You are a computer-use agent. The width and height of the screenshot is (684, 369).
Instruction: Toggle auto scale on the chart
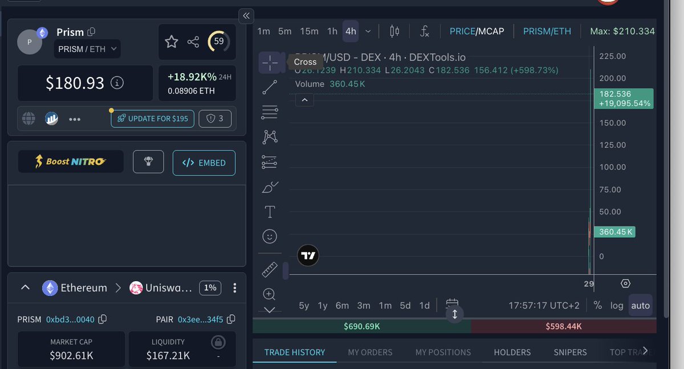640,305
